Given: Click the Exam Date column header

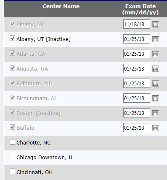Looking at the screenshot, I should tap(140, 9).
